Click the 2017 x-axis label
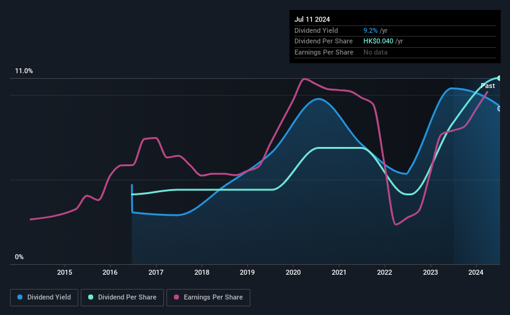510x315 pixels. (156, 272)
